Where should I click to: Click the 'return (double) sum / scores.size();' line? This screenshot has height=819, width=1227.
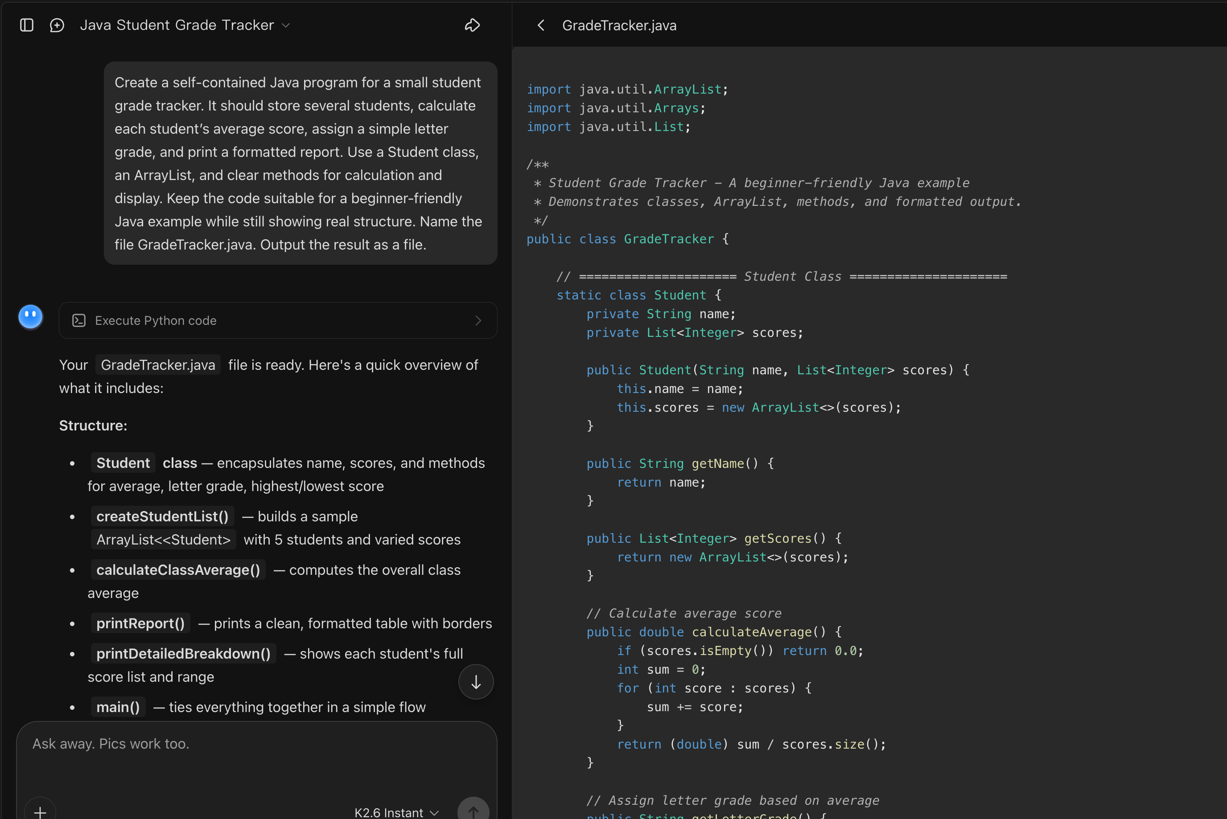(x=751, y=744)
